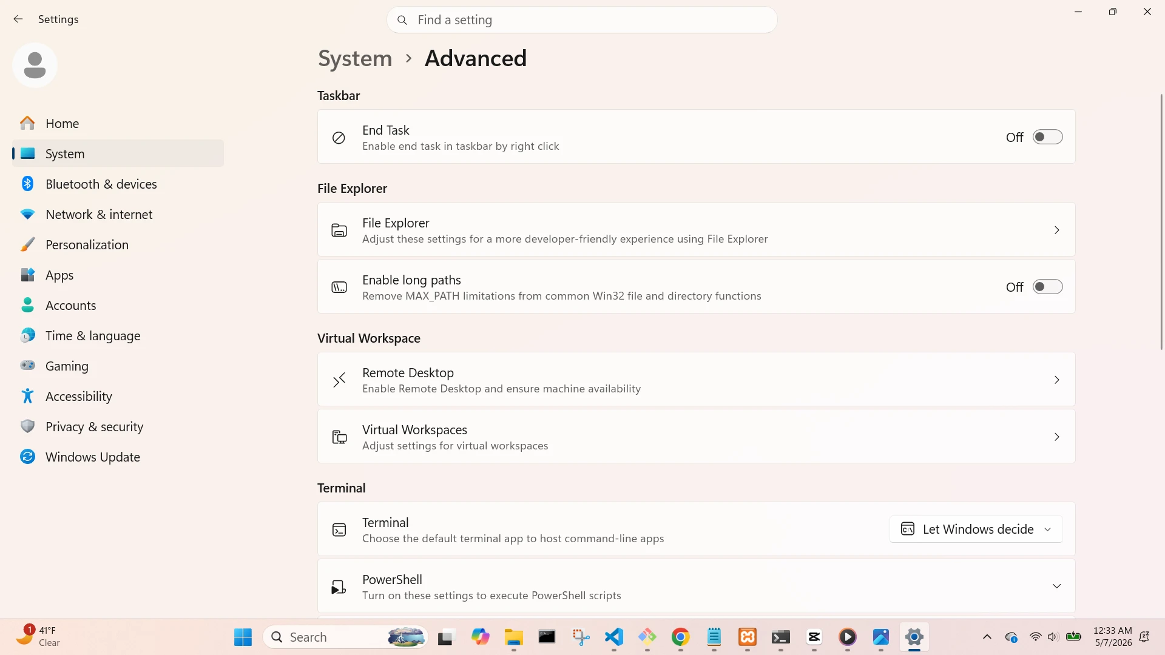This screenshot has height=655, width=1165.
Task: Open the Remote Desktop settings row
Action: point(696,380)
